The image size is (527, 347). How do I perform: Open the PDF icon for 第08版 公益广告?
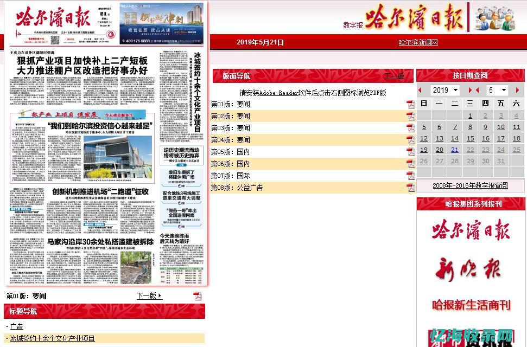[411, 187]
